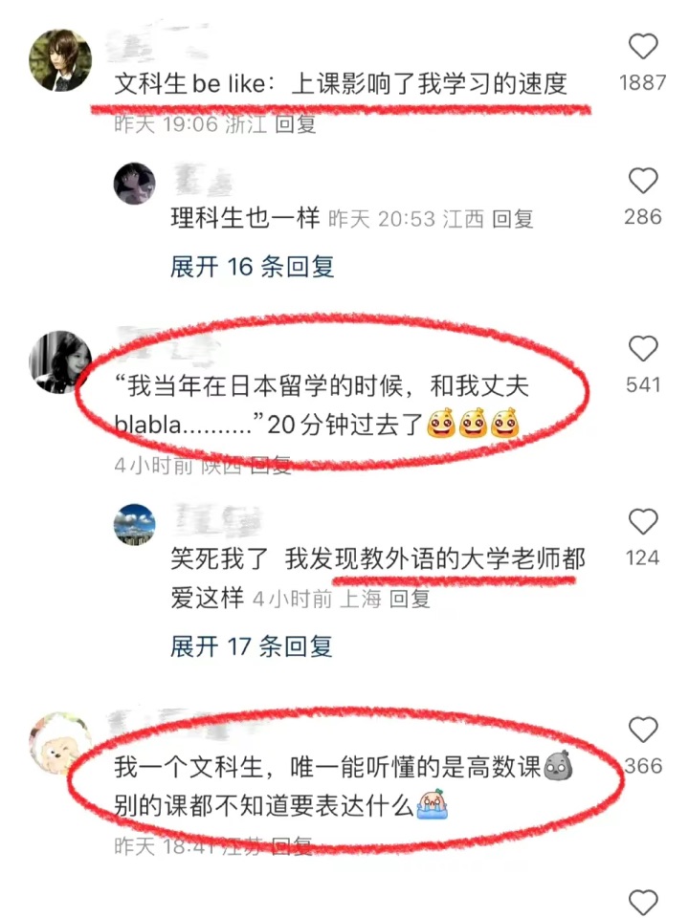Open the first commenter's avatar profile
The height and width of the screenshot is (918, 689).
point(60,60)
